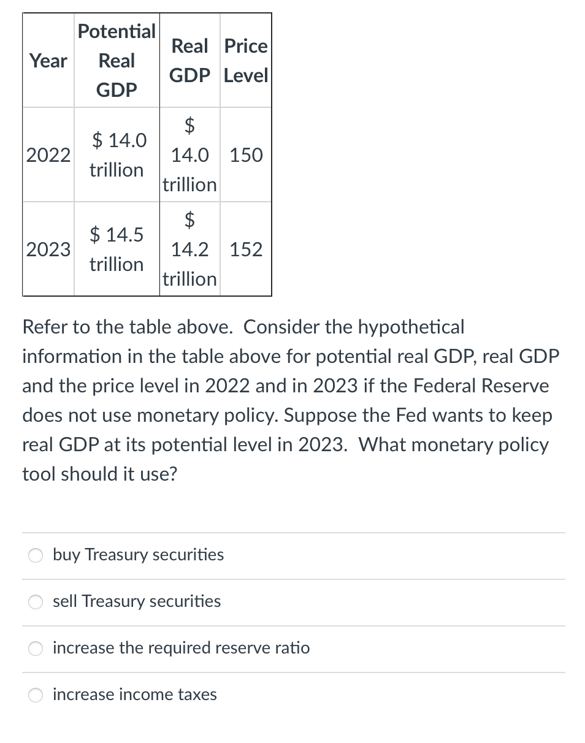Click the 'sell Treasury securities' answer label

(136, 602)
